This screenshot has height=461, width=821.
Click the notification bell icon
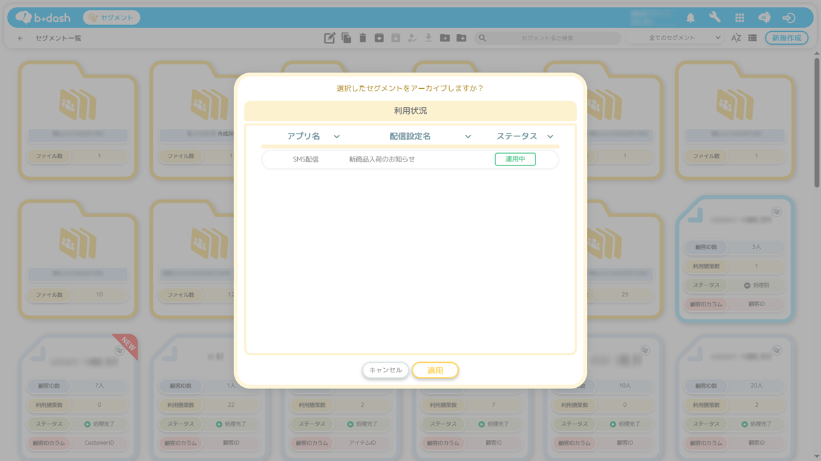(690, 18)
